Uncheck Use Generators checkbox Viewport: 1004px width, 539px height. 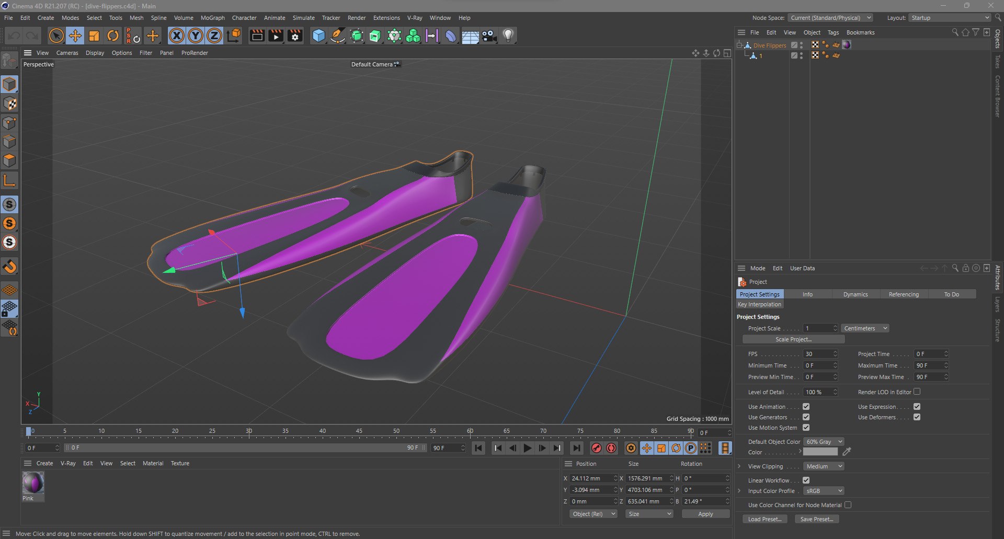tap(806, 417)
